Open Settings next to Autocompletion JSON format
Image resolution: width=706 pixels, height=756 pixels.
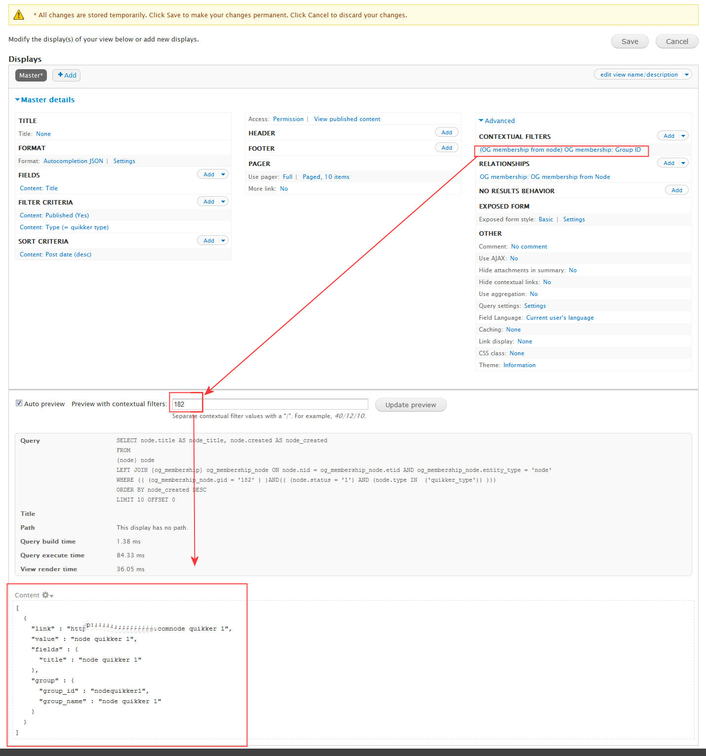pyautogui.click(x=124, y=161)
